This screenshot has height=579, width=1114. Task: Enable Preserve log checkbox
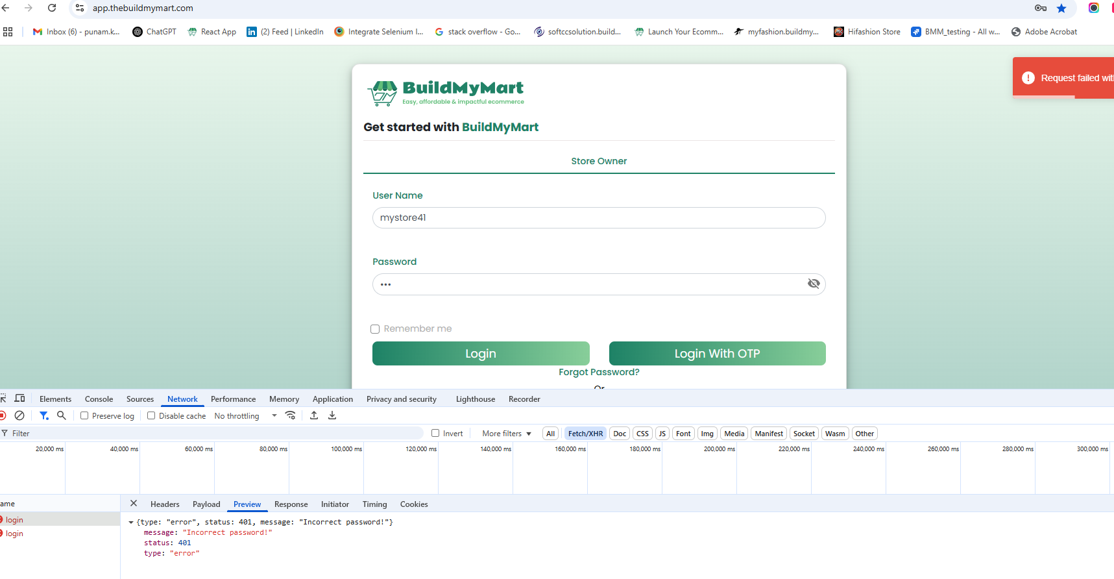(84, 415)
